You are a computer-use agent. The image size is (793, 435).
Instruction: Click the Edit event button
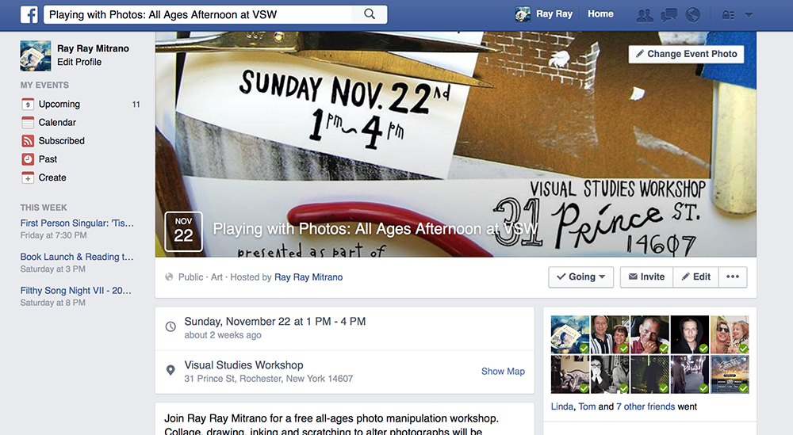click(696, 277)
